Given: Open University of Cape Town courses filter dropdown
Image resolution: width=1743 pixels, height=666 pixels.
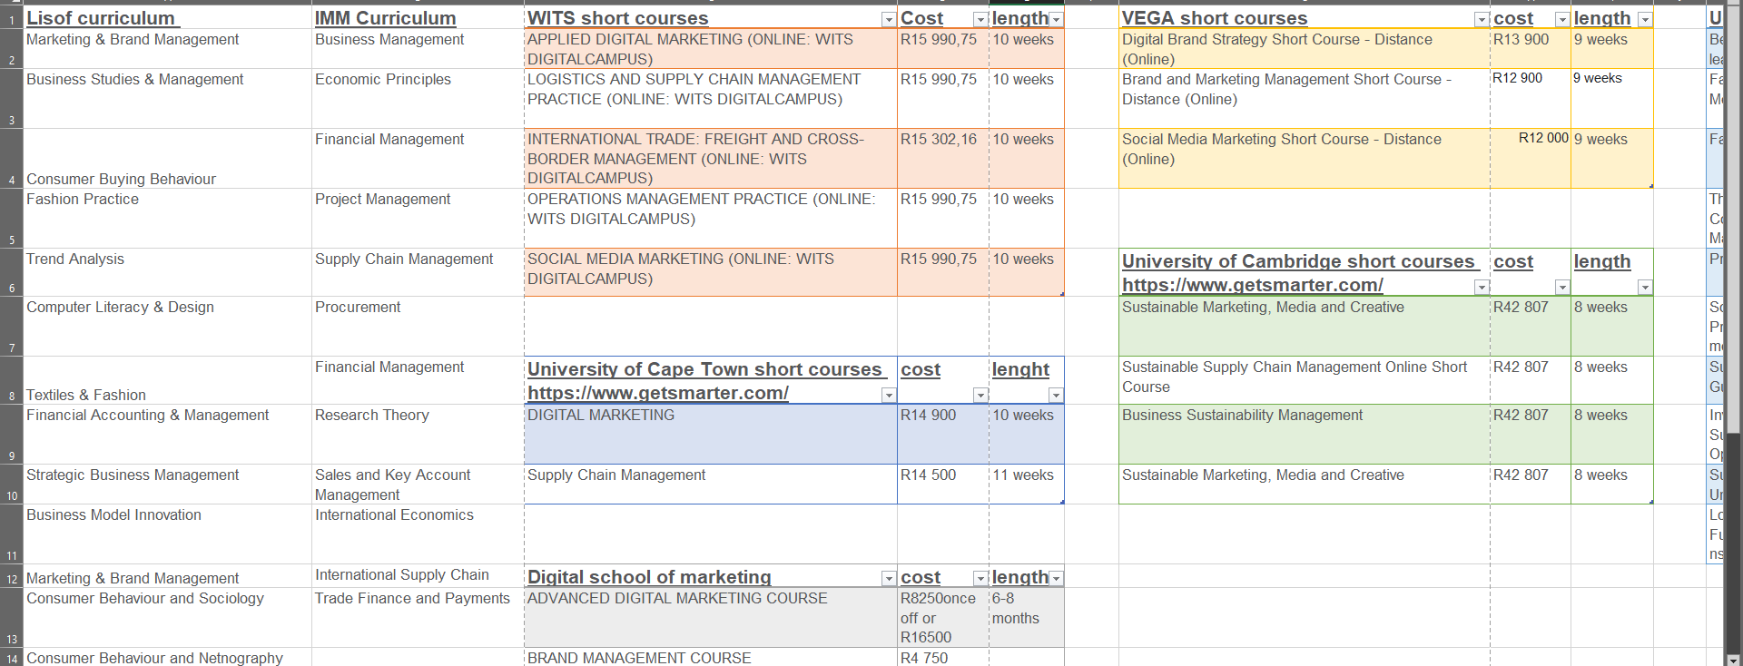Looking at the screenshot, I should (x=889, y=396).
